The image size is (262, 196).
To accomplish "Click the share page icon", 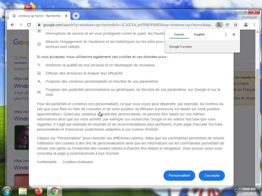I will (x=227, y=25).
